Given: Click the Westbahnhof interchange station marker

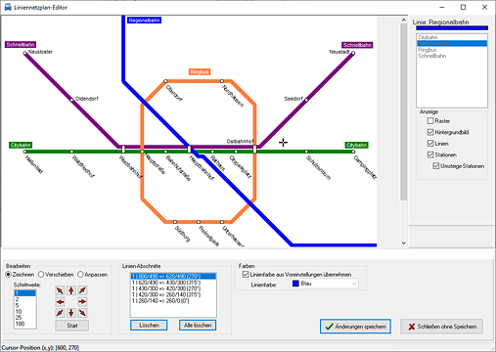Looking at the screenshot, I should point(123,150).
